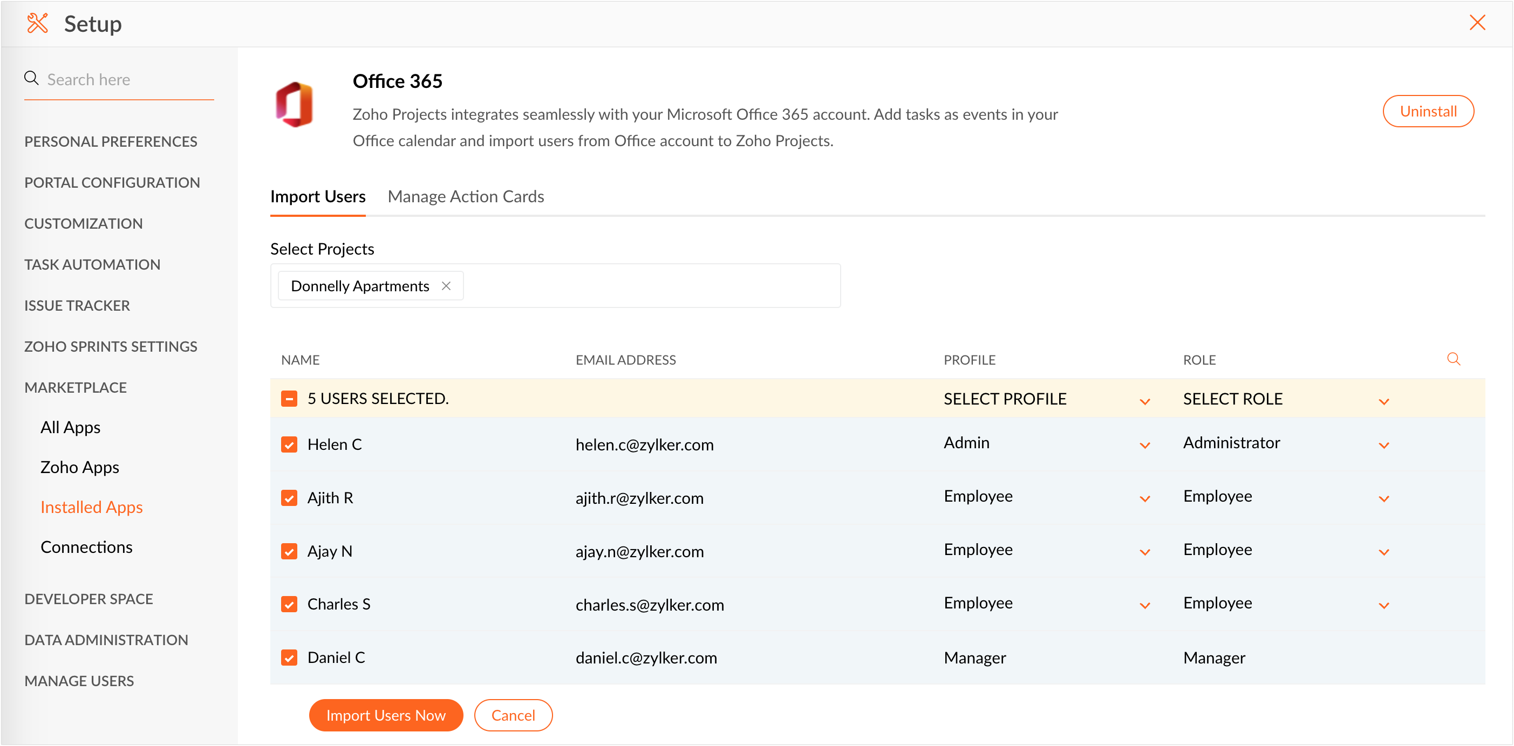Uncheck Helen C checkbox
1514x746 pixels.
pos(289,444)
